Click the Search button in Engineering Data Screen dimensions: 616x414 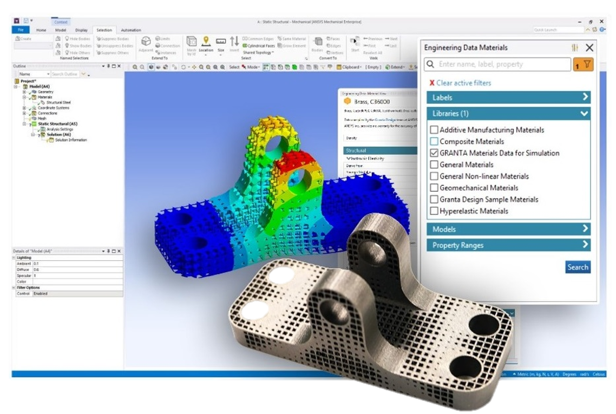click(578, 267)
